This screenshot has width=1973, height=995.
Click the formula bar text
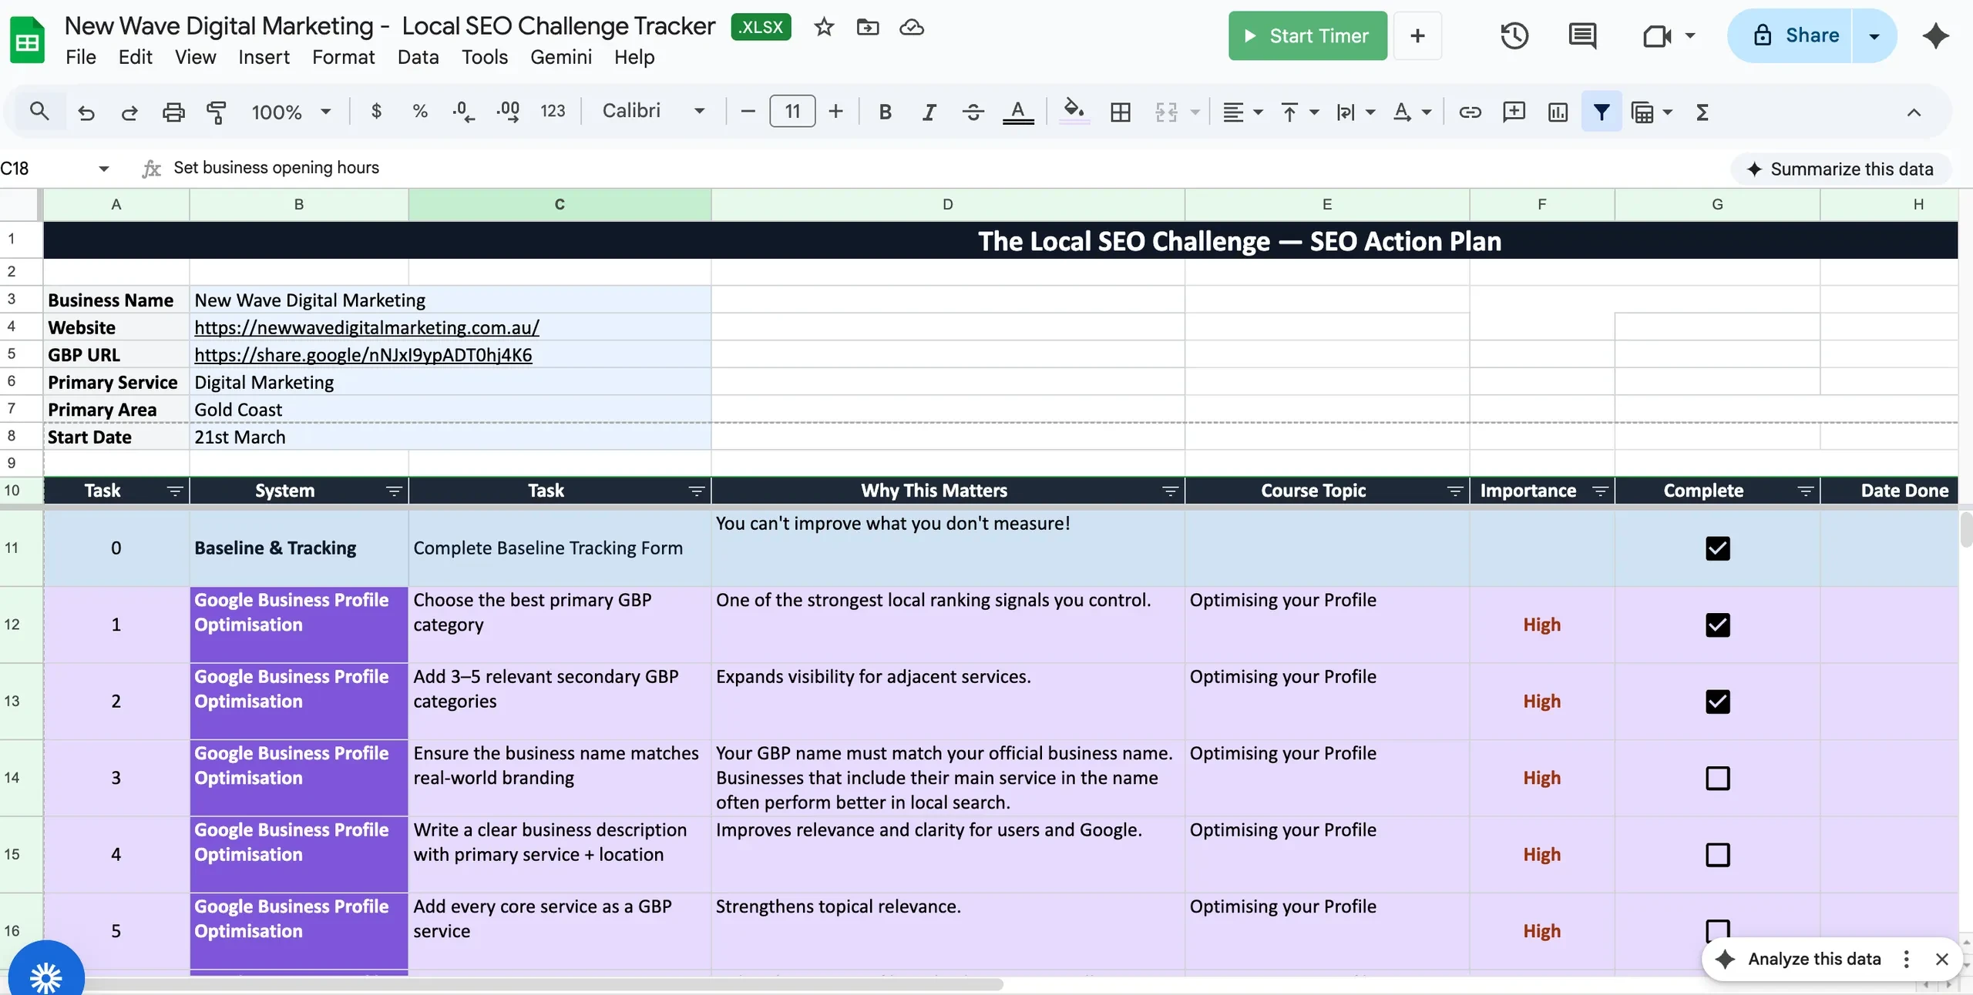(x=276, y=168)
